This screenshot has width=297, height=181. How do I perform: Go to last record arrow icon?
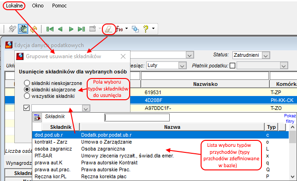(82, 29)
